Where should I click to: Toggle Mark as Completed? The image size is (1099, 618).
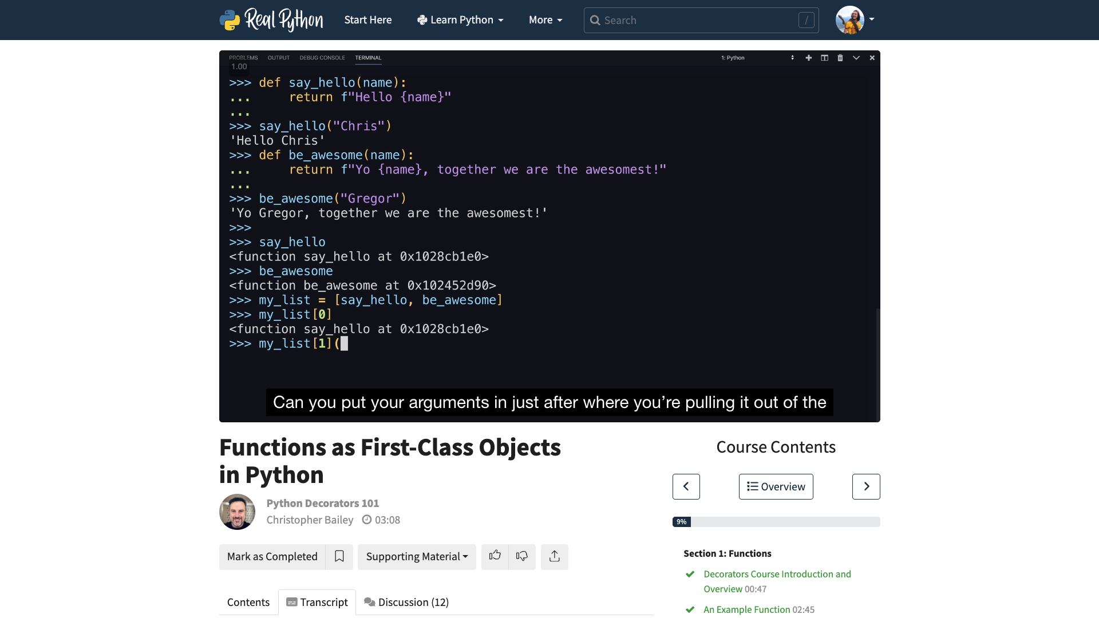click(x=272, y=556)
